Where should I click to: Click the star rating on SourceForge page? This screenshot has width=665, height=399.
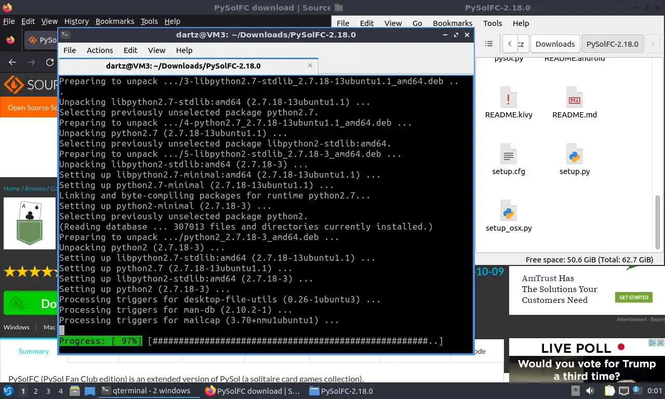pyautogui.click(x=31, y=272)
